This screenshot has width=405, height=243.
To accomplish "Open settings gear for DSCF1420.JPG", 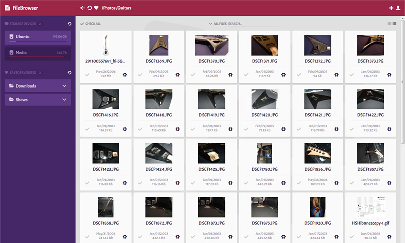I will pos(282,129).
